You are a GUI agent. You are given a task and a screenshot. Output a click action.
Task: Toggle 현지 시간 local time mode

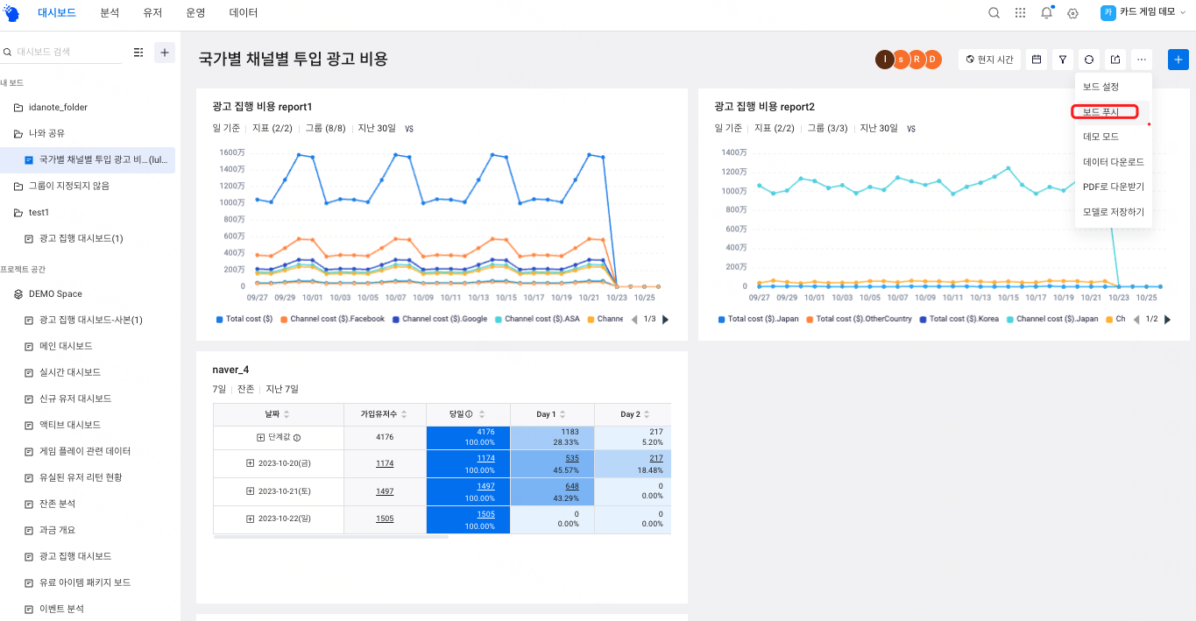988,60
